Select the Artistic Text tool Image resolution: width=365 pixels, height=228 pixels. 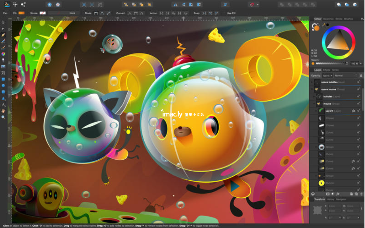3,104
